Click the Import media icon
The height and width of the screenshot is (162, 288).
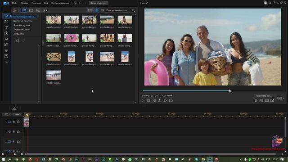click(14, 10)
